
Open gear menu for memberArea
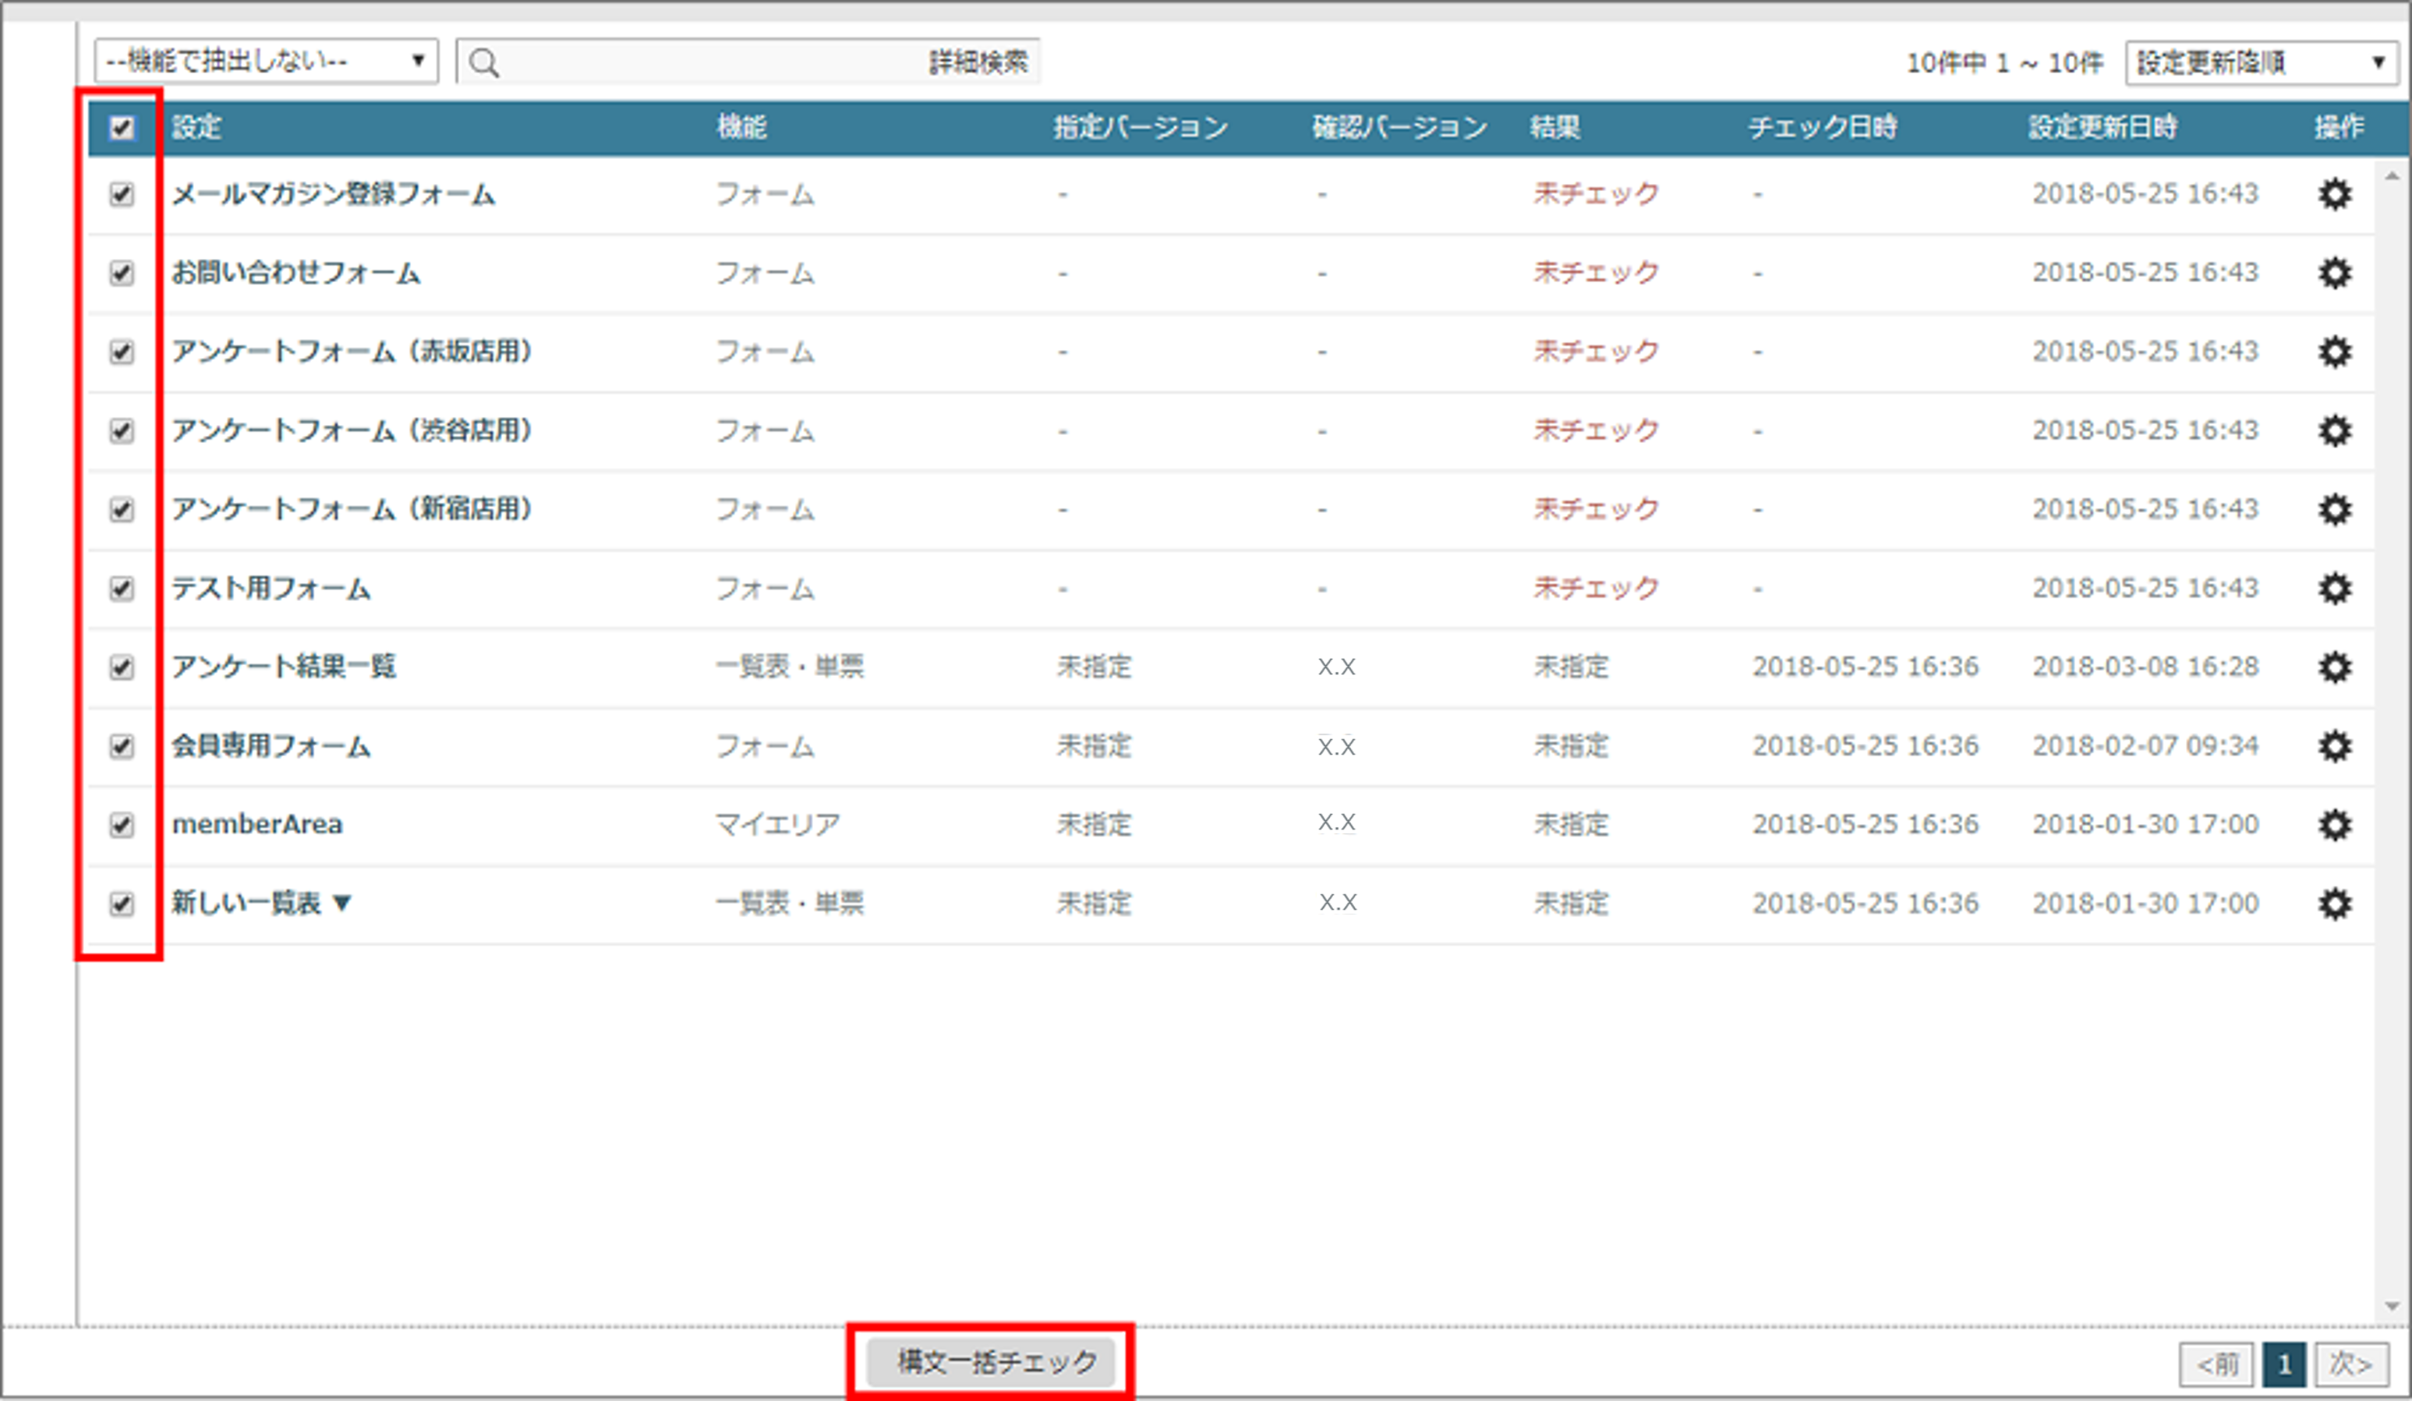click(x=2335, y=825)
